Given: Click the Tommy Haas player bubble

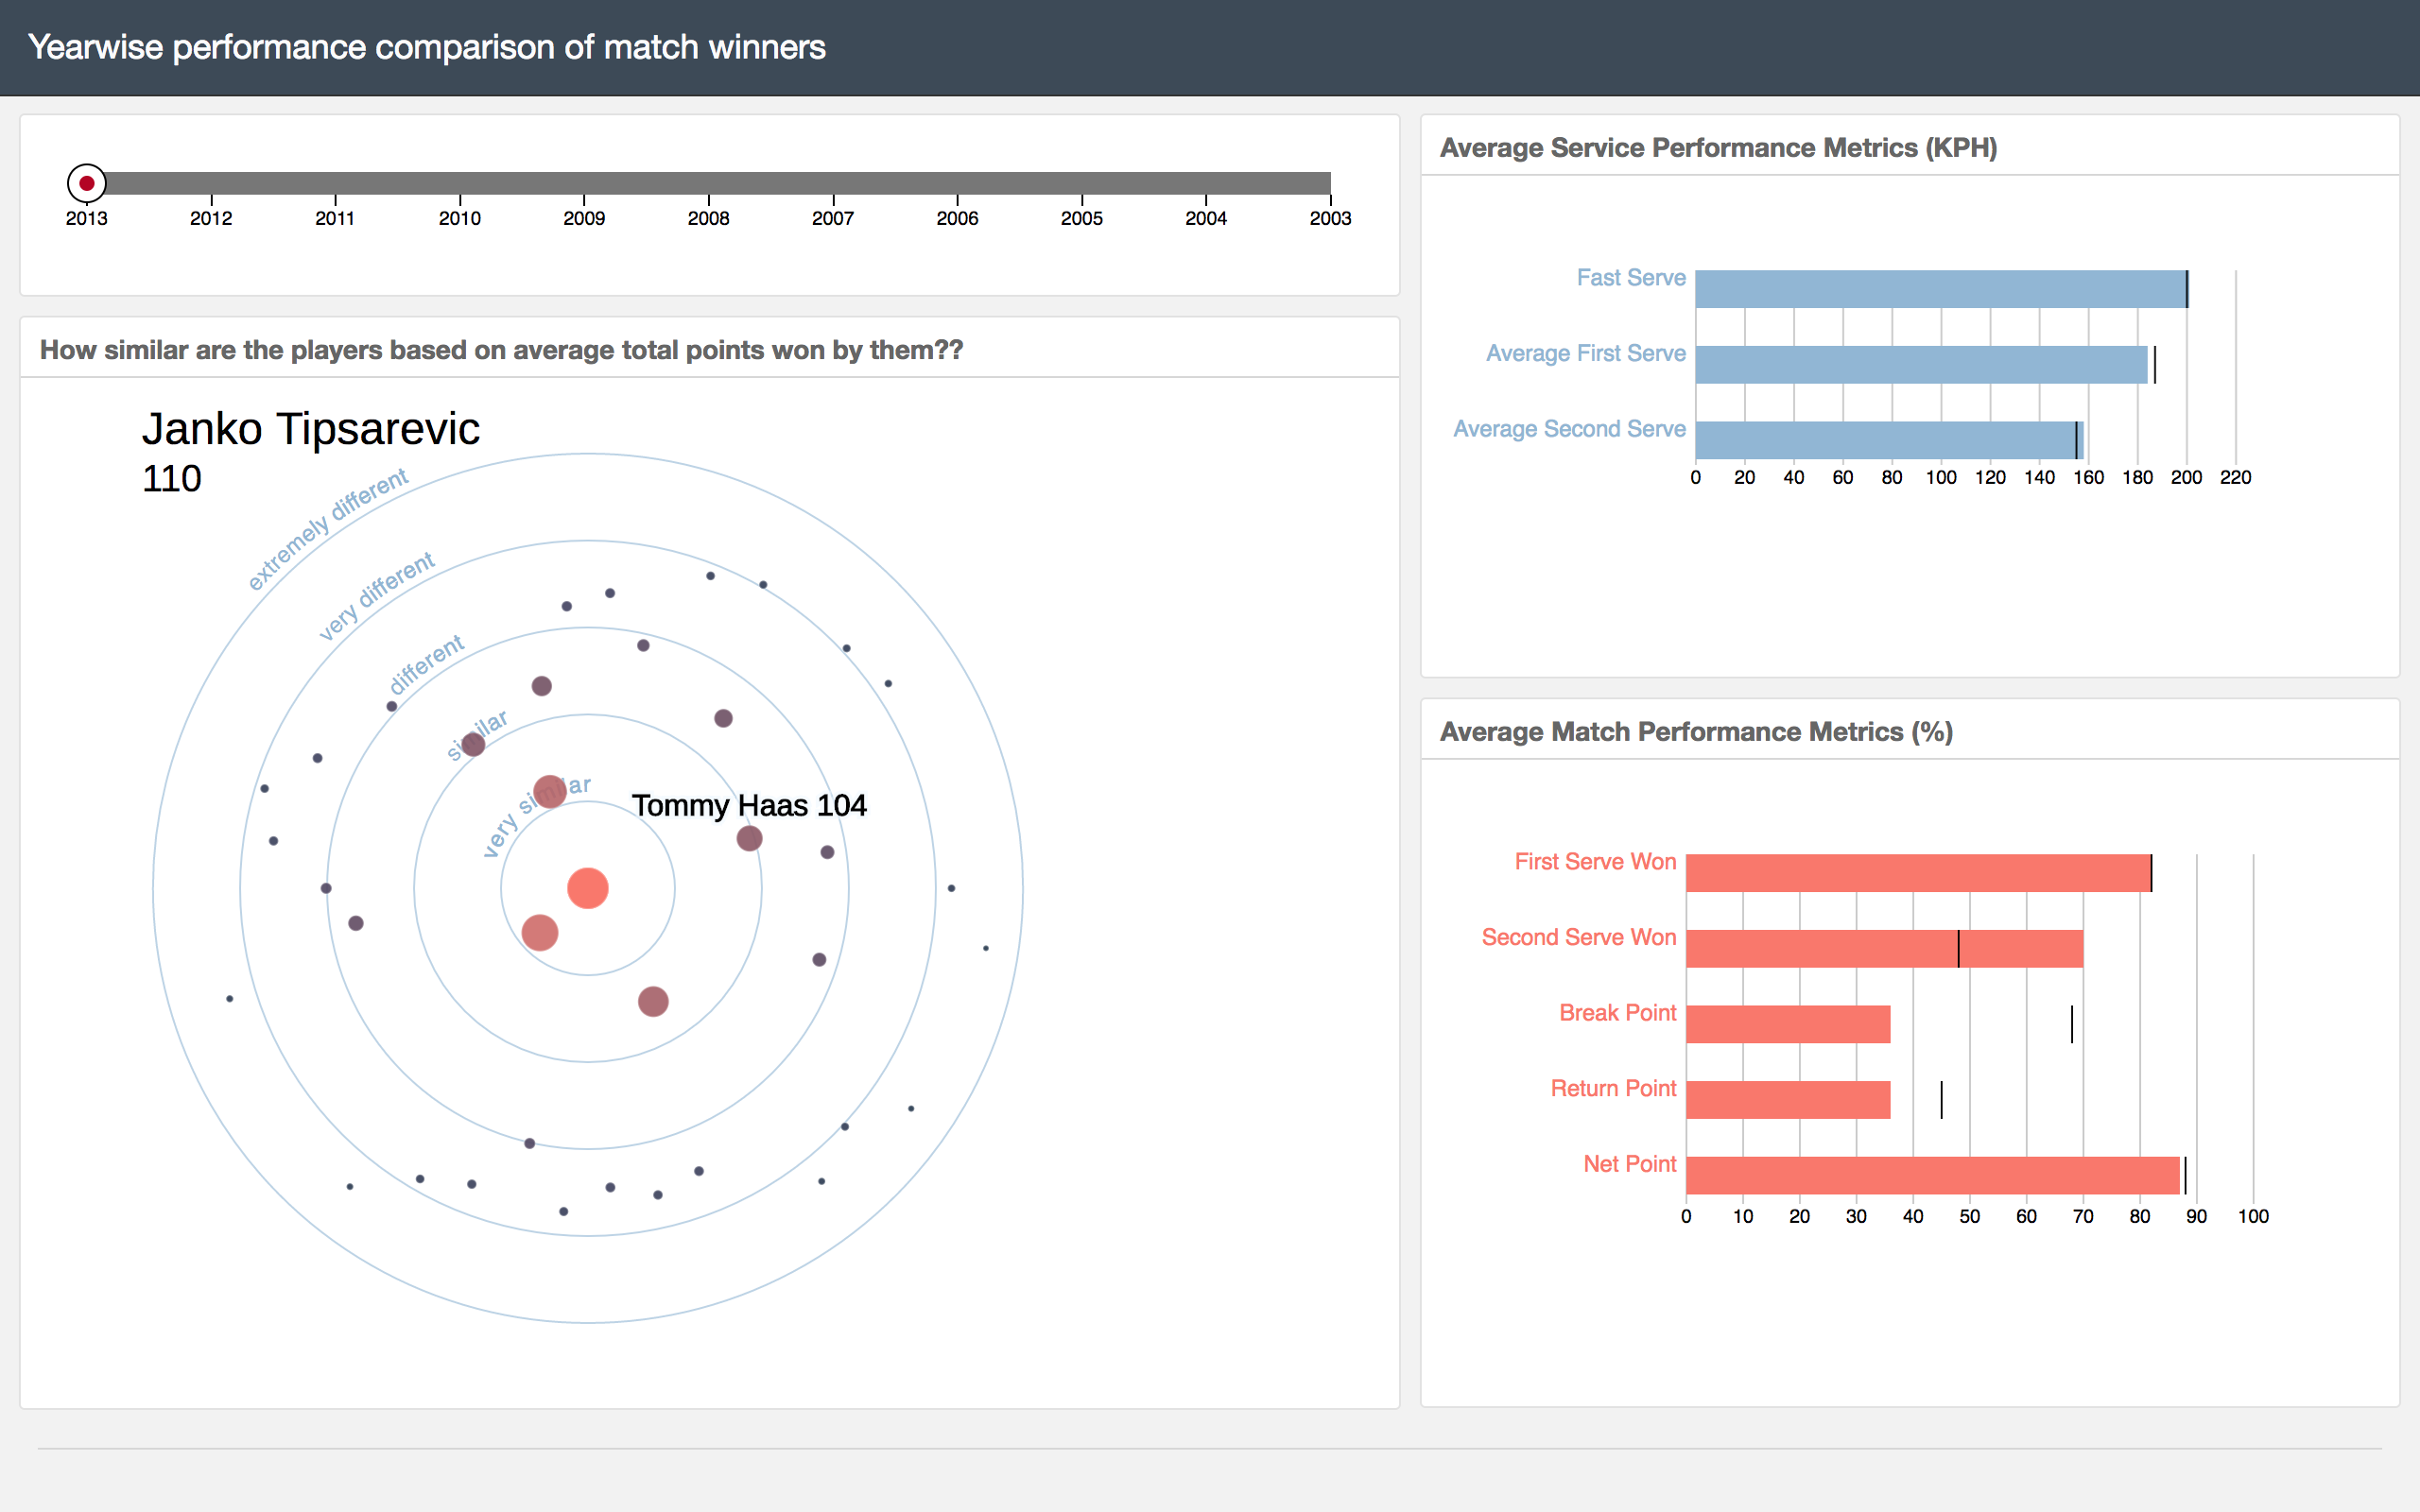Looking at the screenshot, I should click(749, 838).
